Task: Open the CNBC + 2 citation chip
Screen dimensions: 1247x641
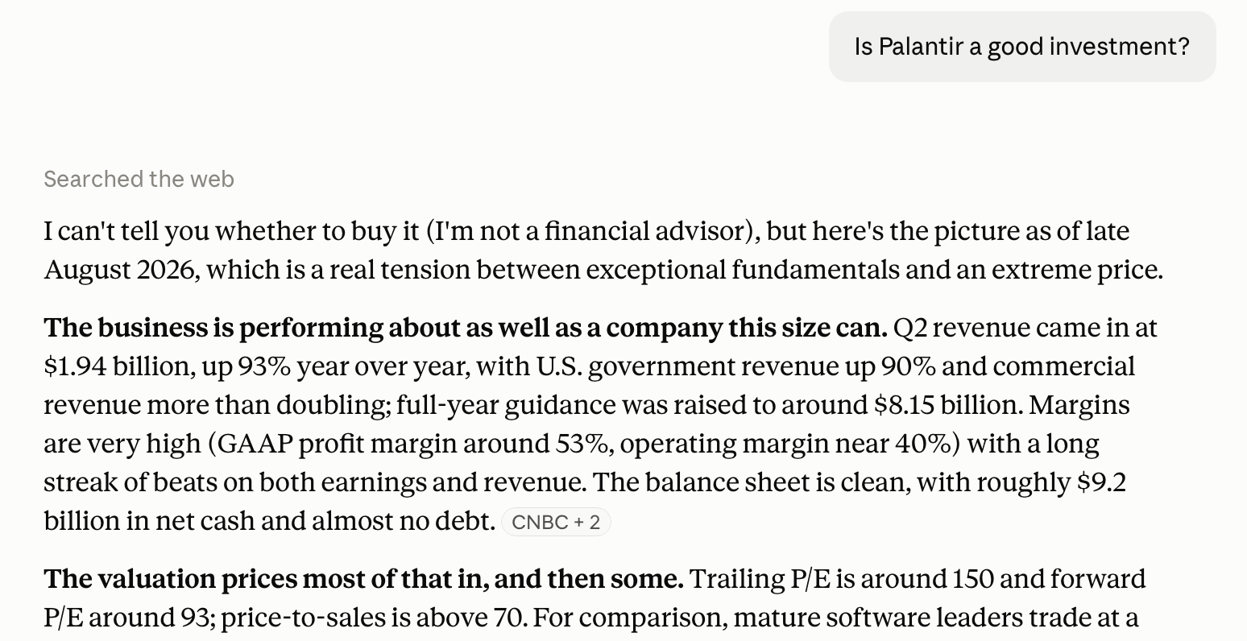Action: click(556, 523)
